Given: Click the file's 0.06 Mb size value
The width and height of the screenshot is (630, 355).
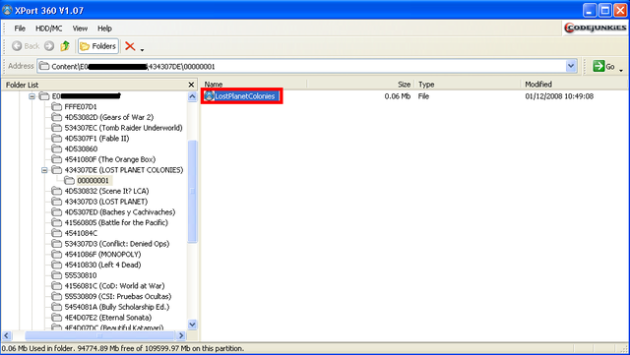Looking at the screenshot, I should (x=398, y=96).
